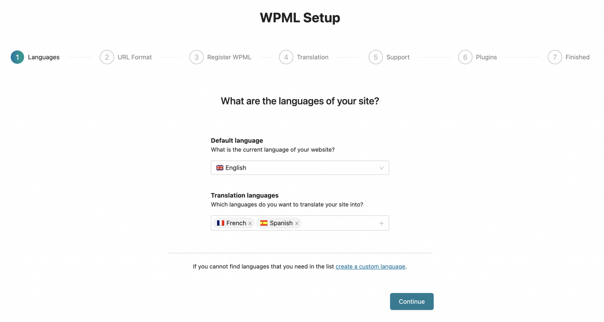Remove French from translation languages
The width and height of the screenshot is (604, 322).
coord(250,223)
